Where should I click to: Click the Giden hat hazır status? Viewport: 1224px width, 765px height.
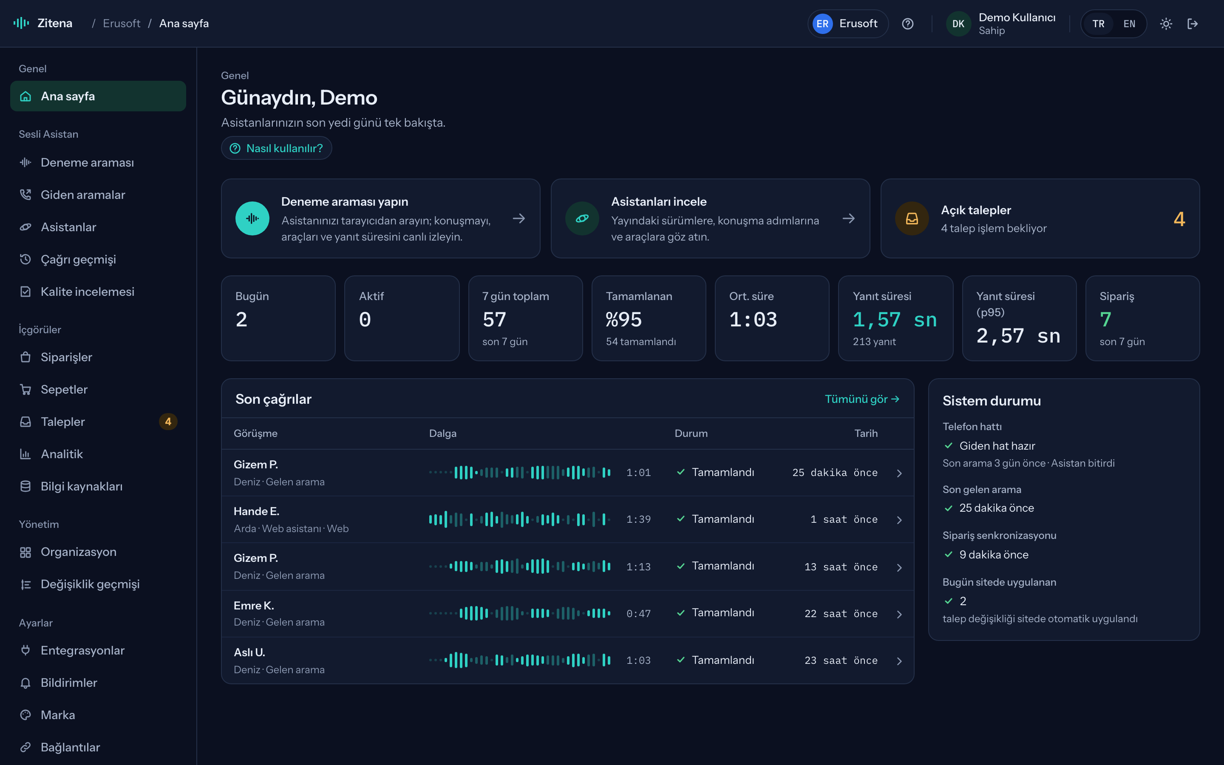click(x=989, y=446)
